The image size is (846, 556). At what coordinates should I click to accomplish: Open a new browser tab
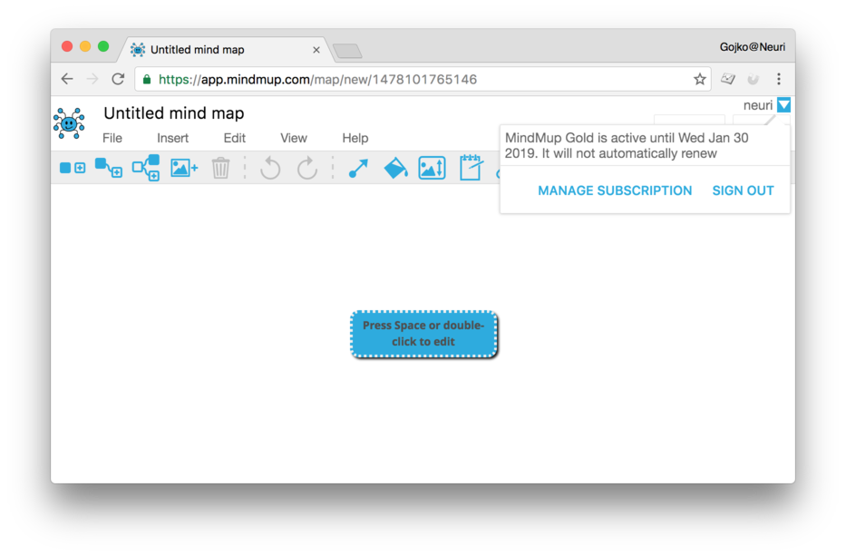click(x=347, y=52)
